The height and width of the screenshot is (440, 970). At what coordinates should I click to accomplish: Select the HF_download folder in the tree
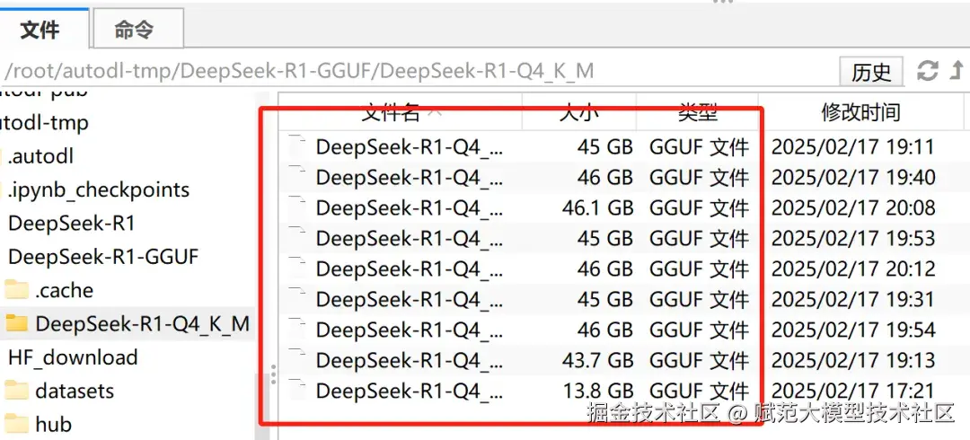[73, 357]
